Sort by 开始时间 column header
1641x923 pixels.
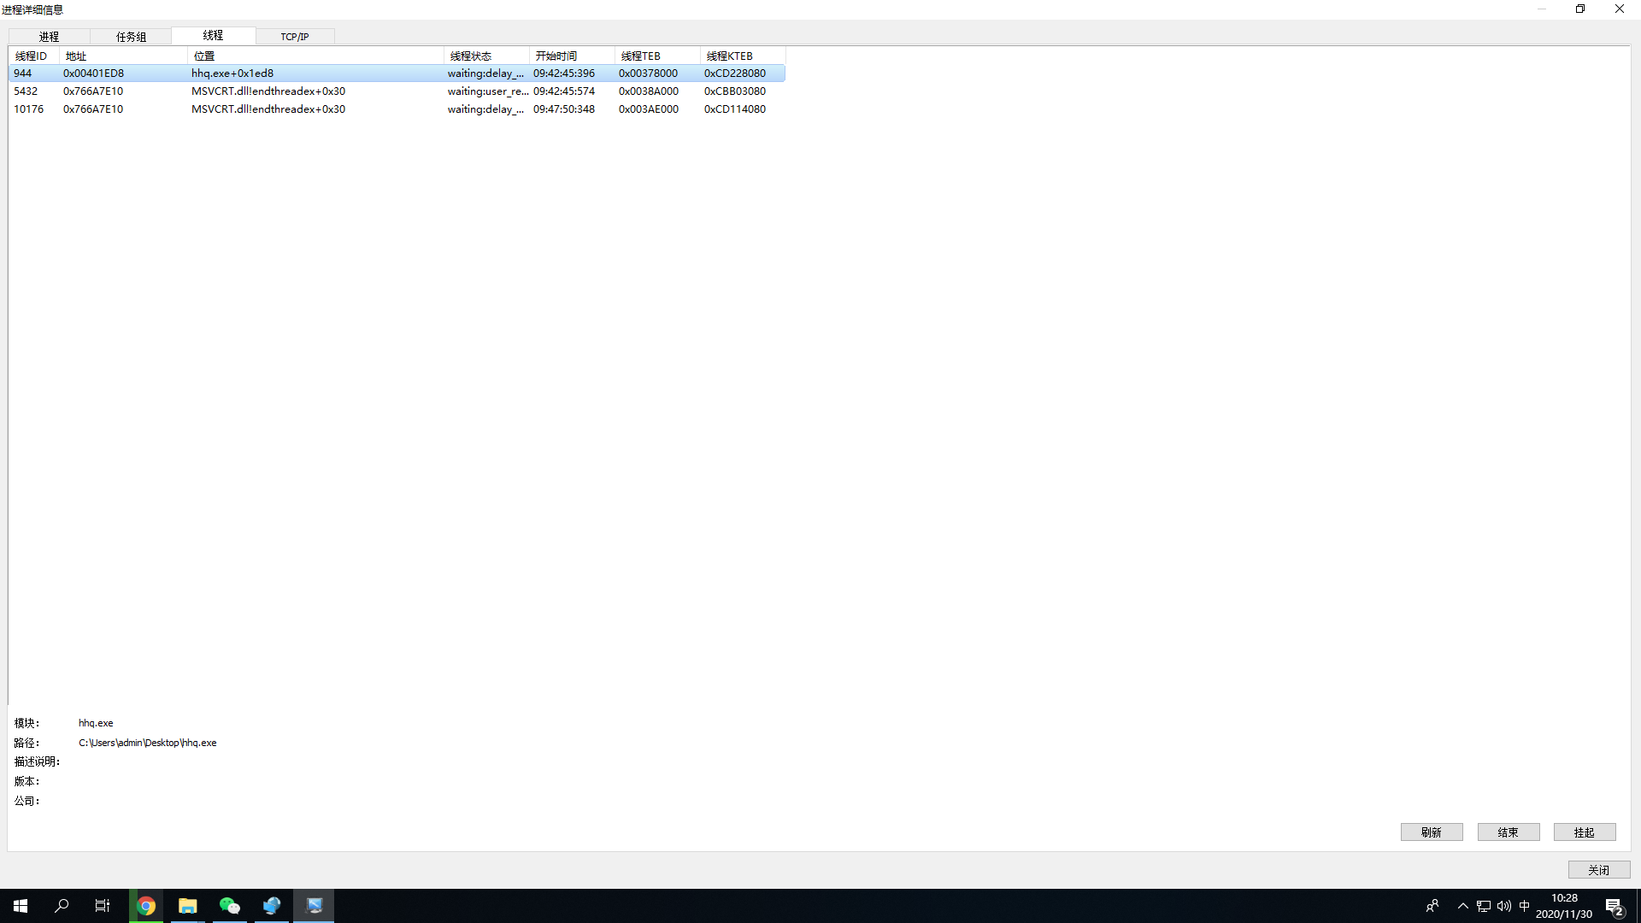coord(571,56)
